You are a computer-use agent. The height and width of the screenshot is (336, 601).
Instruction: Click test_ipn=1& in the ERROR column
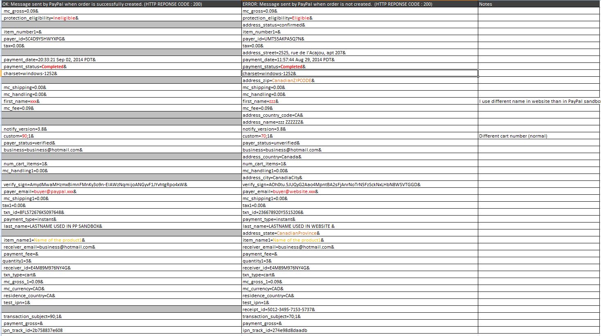pos(360,303)
